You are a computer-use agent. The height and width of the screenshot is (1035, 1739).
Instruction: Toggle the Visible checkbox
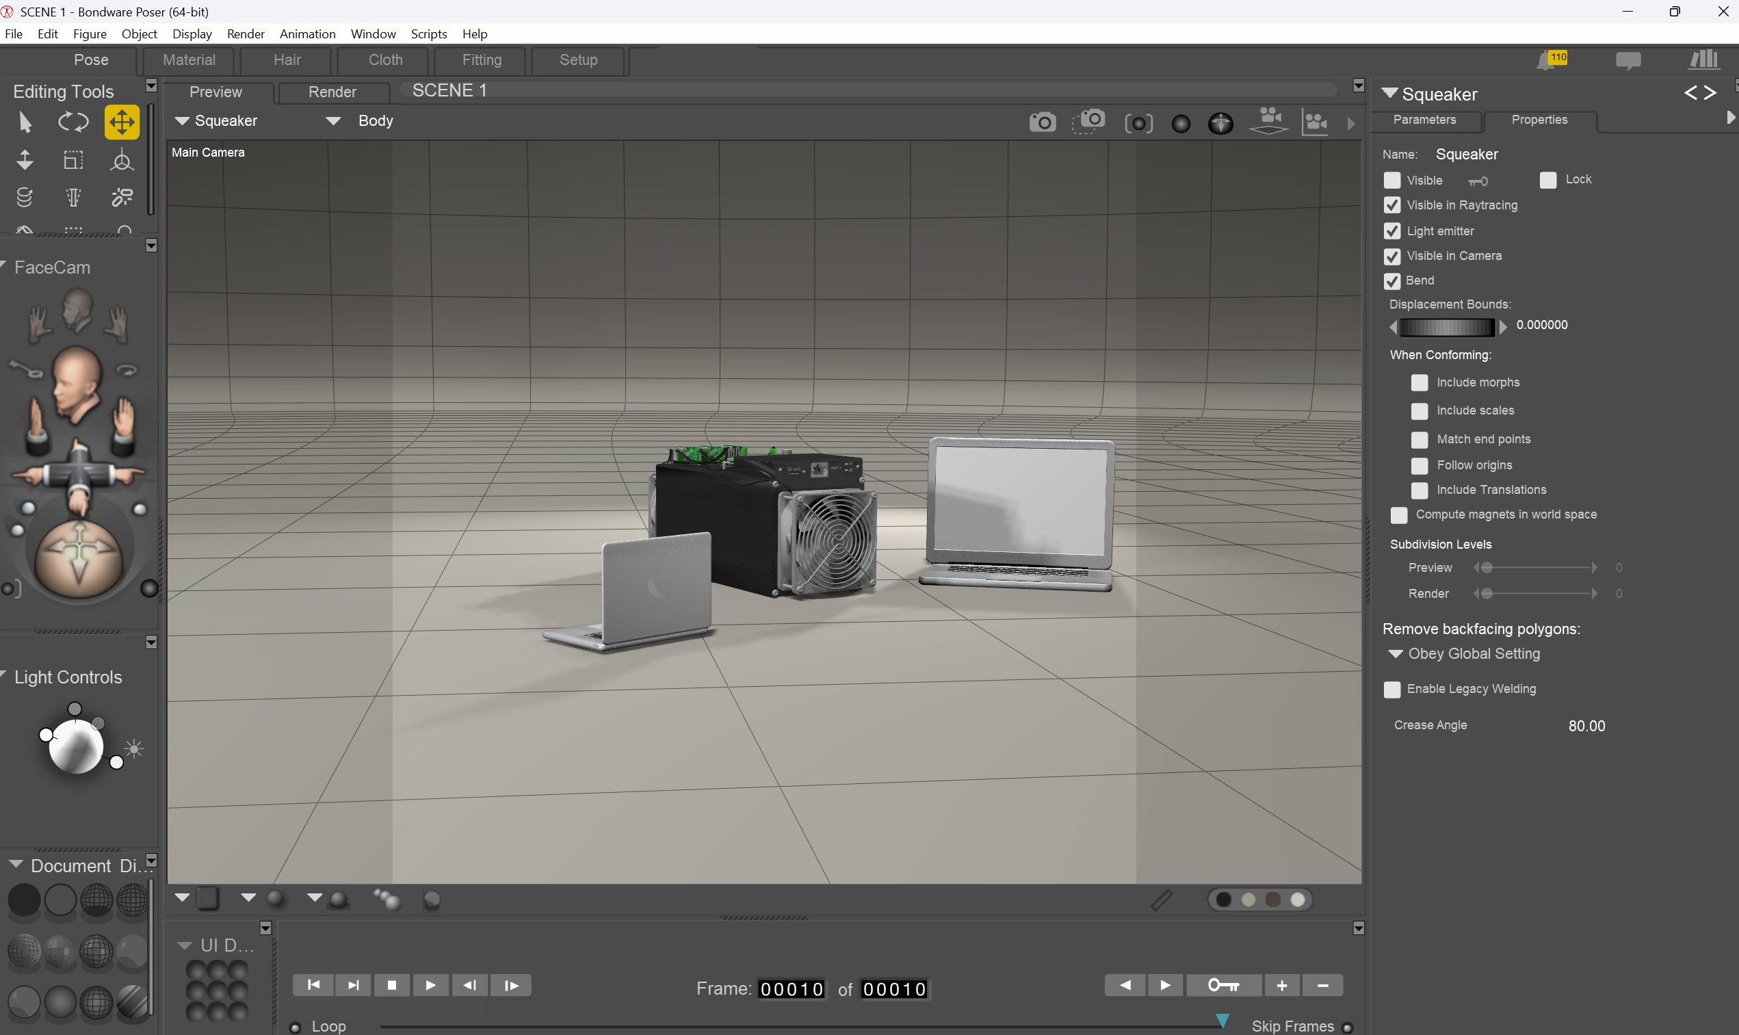point(1392,181)
